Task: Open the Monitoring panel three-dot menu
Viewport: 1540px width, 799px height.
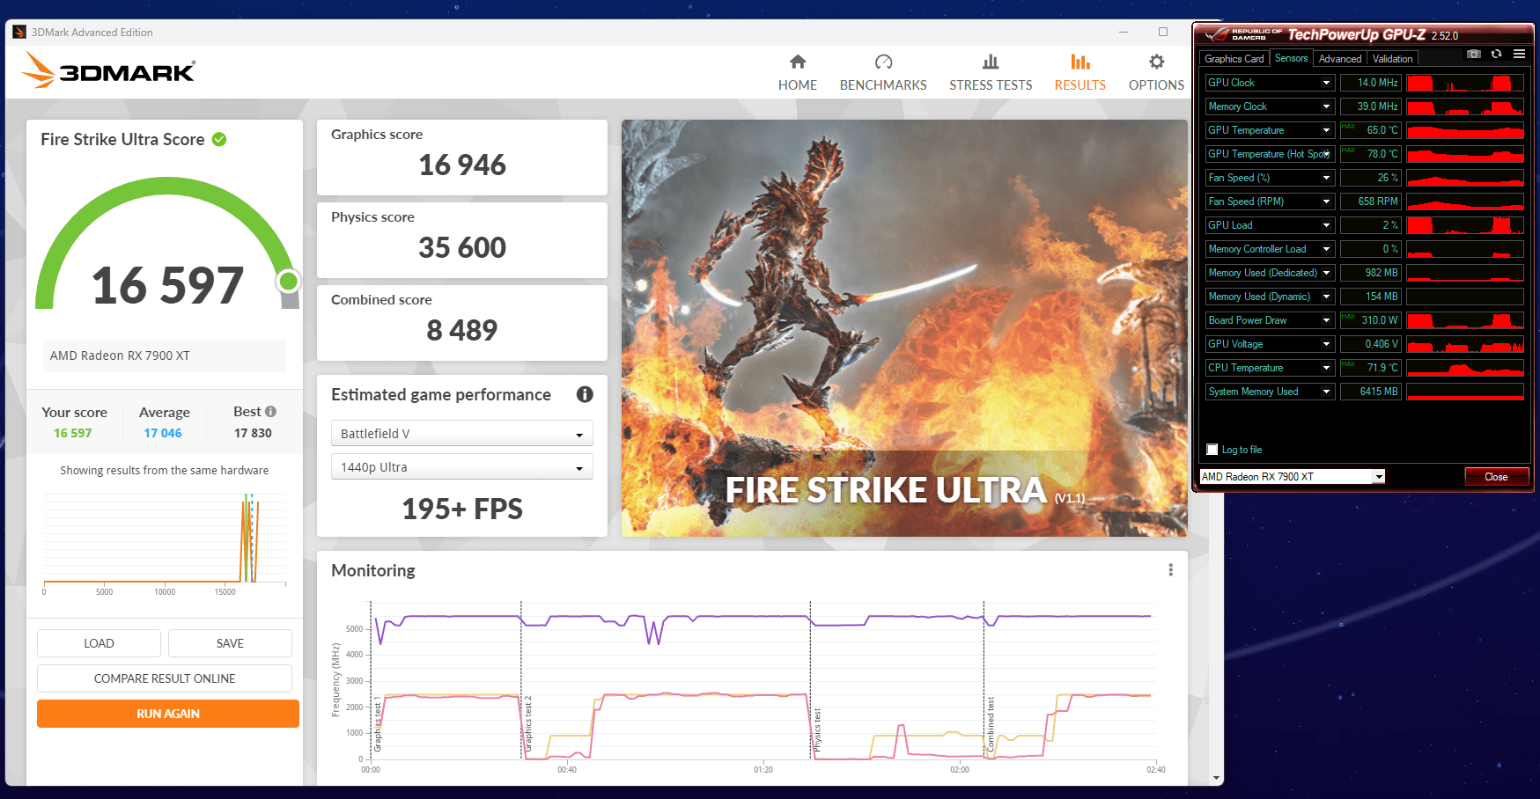Action: click(1170, 570)
